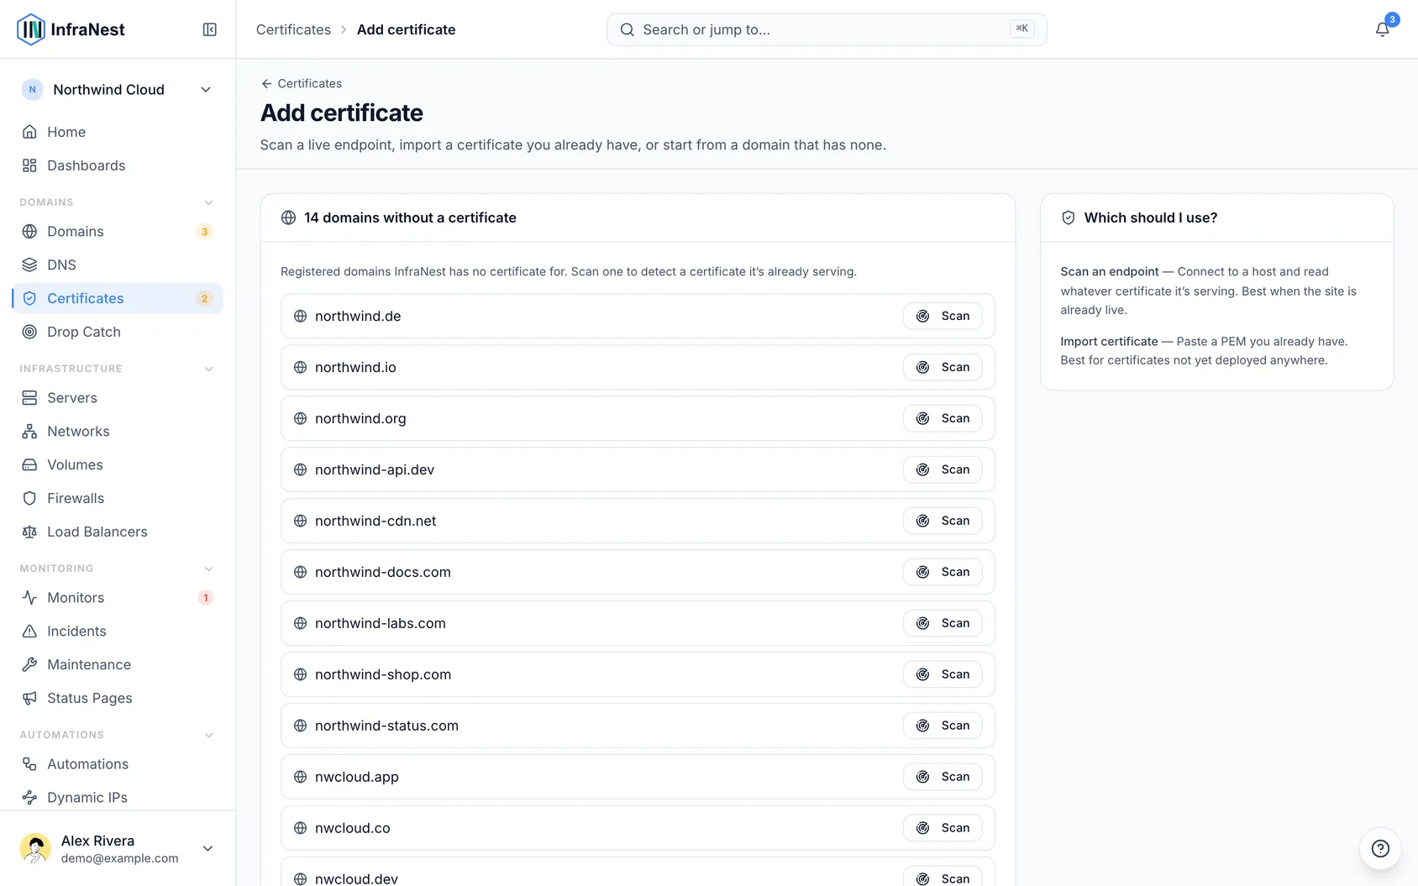Click the northwind-status.com domain name

pyautogui.click(x=386, y=726)
